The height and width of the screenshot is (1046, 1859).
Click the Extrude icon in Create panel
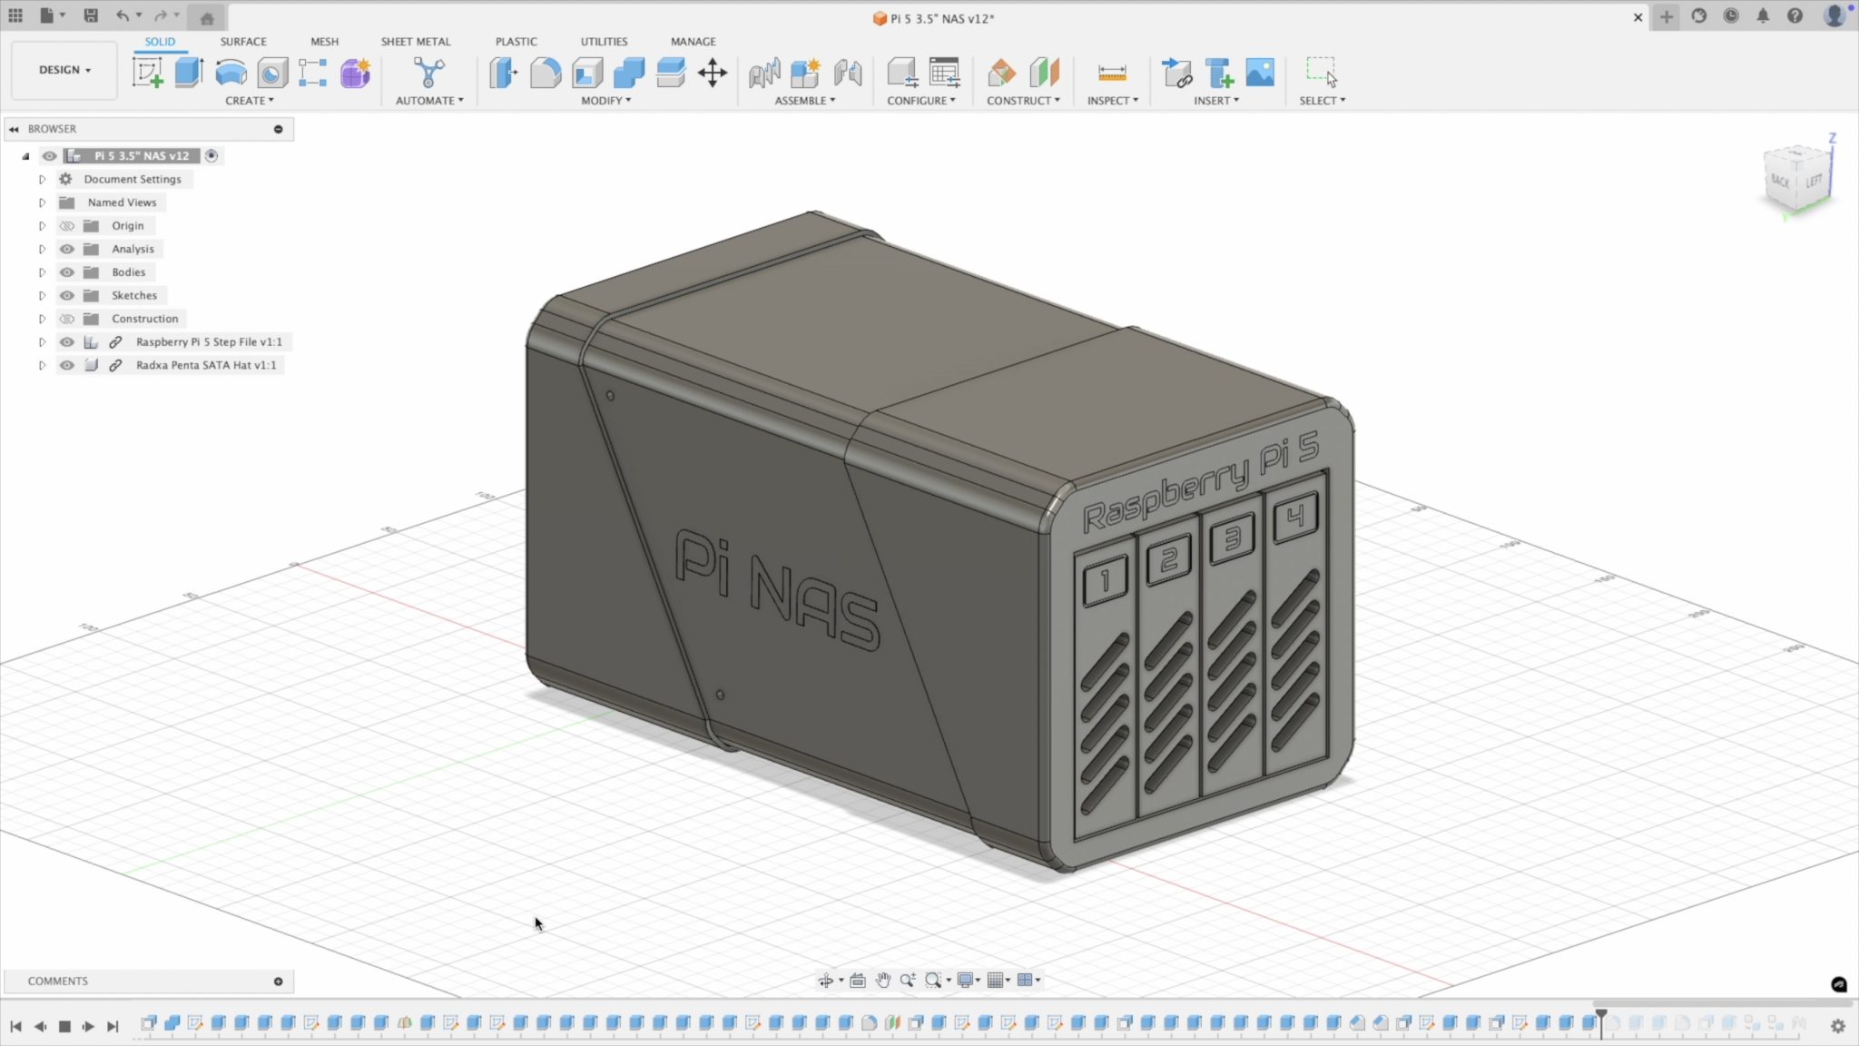pos(188,73)
